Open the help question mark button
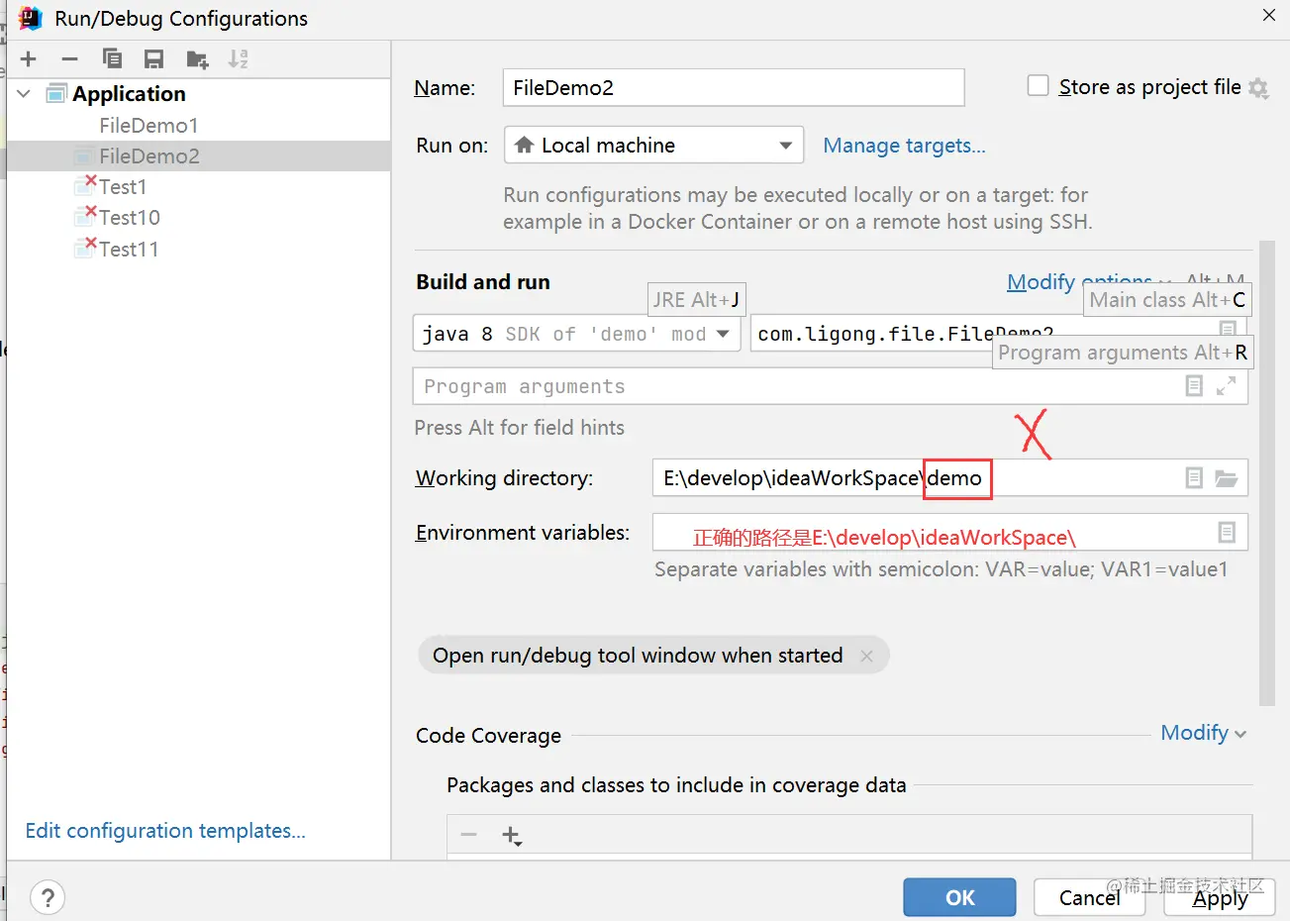 tap(48, 897)
